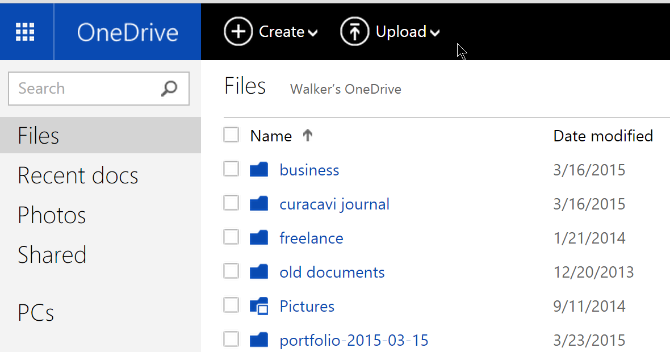Check the portfolio-2015-03-15 checkbox
Screen dimensions: 670x352
click(x=231, y=339)
